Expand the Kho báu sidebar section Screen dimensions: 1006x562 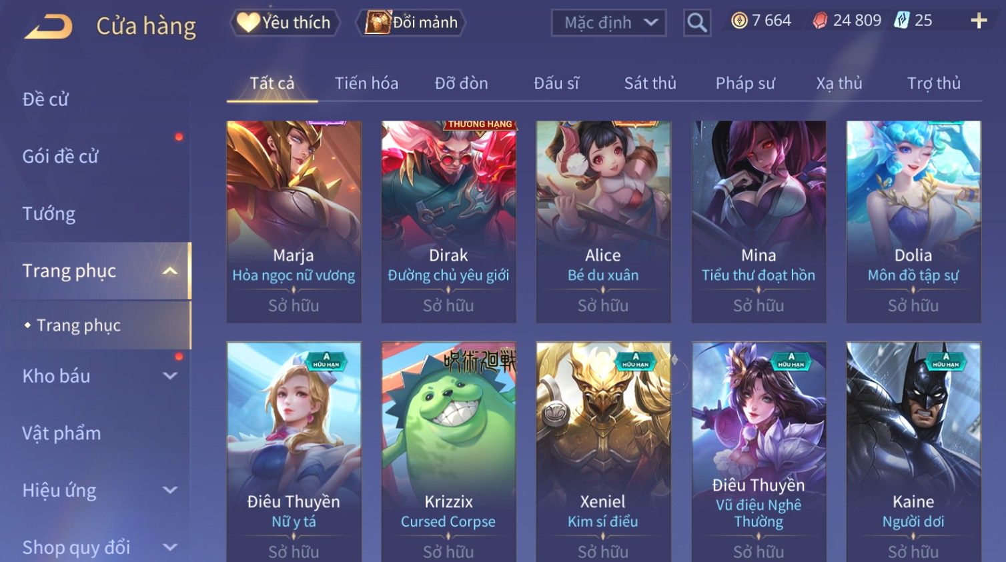pos(170,376)
